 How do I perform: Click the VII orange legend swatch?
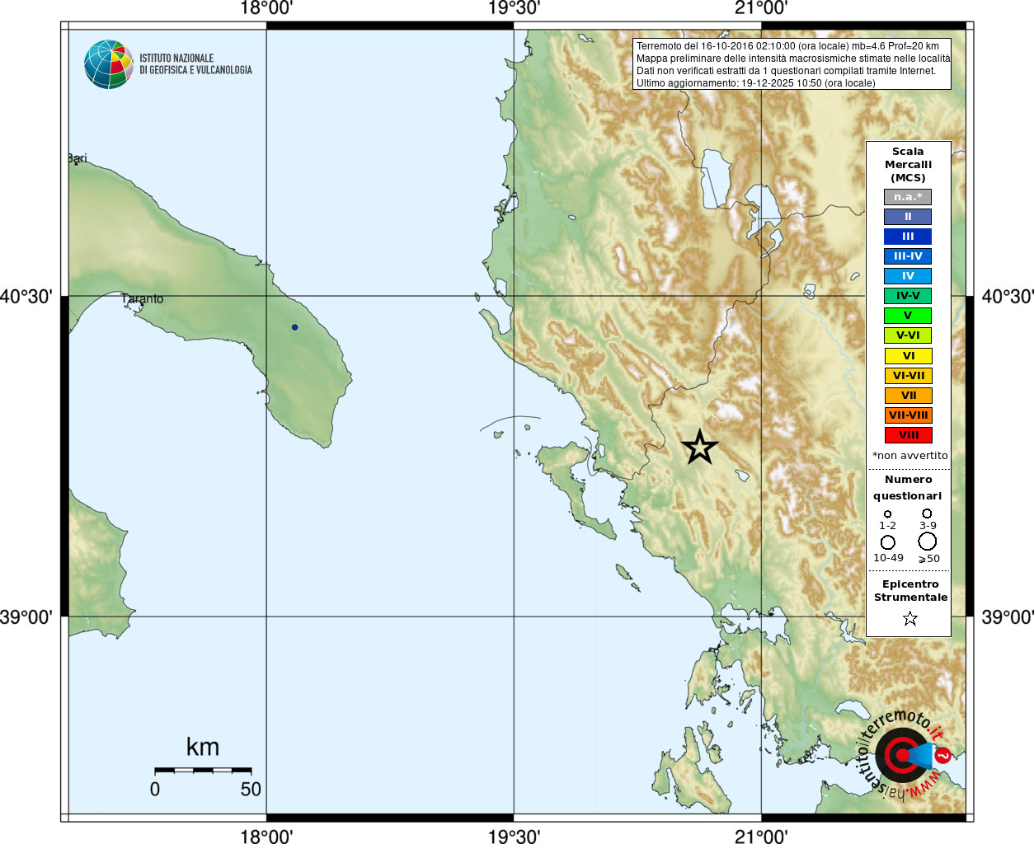[908, 396]
